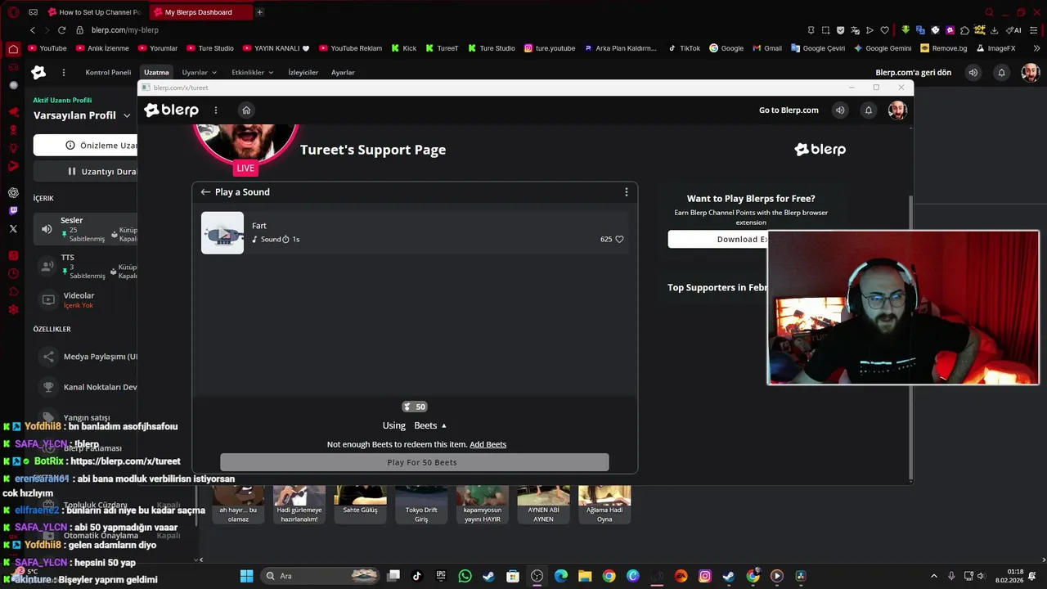This screenshot has width=1047, height=589.
Task: Open Kanal Noktaları feature item
Action: 85,387
